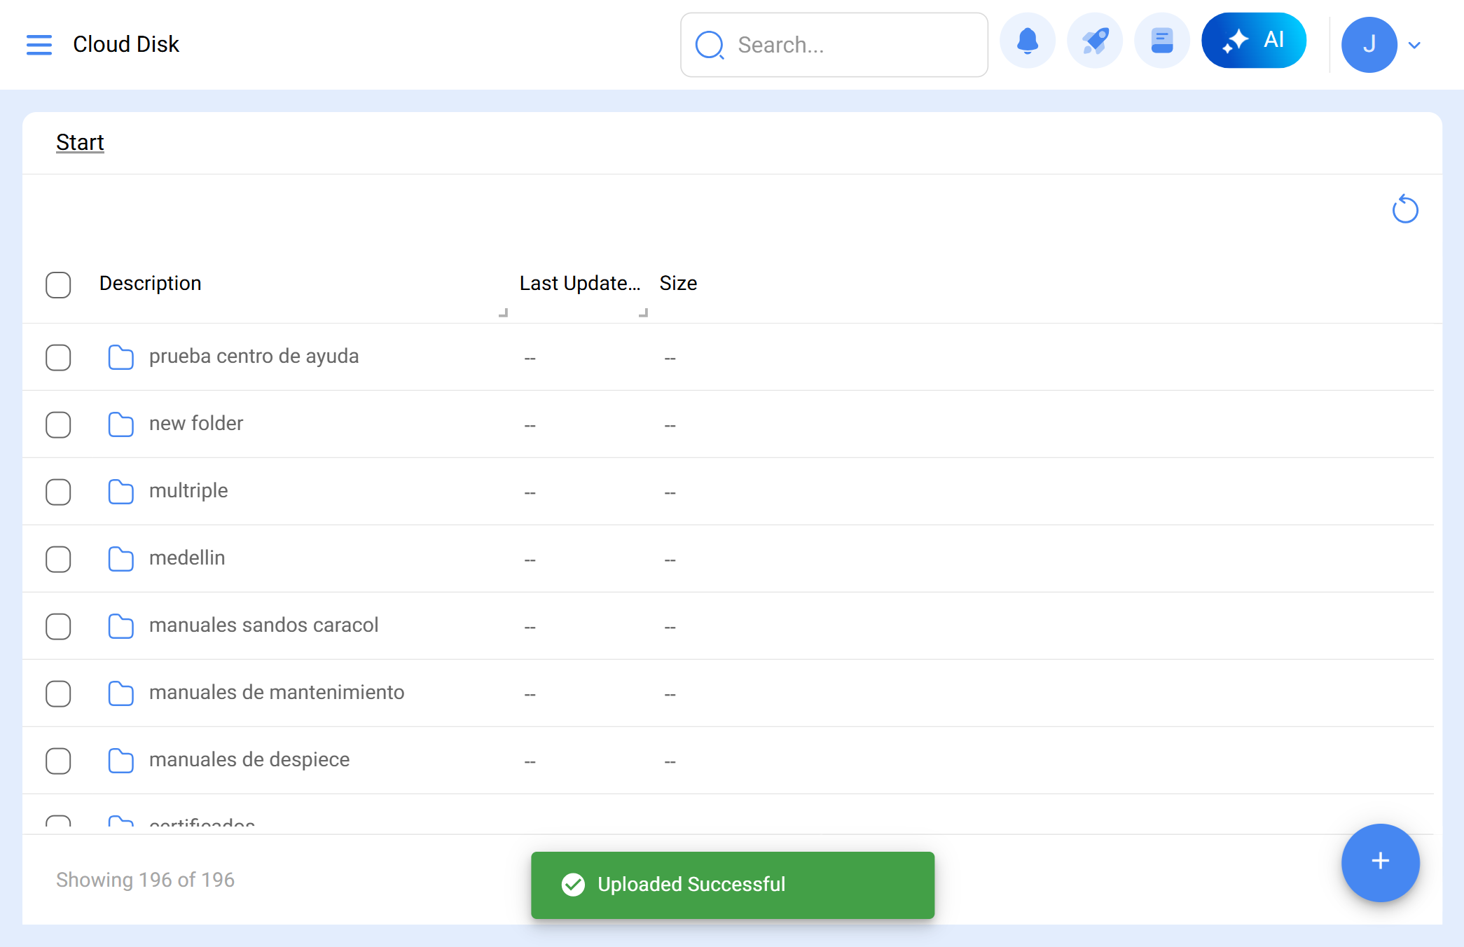
Task: Expand the user account dropdown arrow
Action: click(1414, 46)
